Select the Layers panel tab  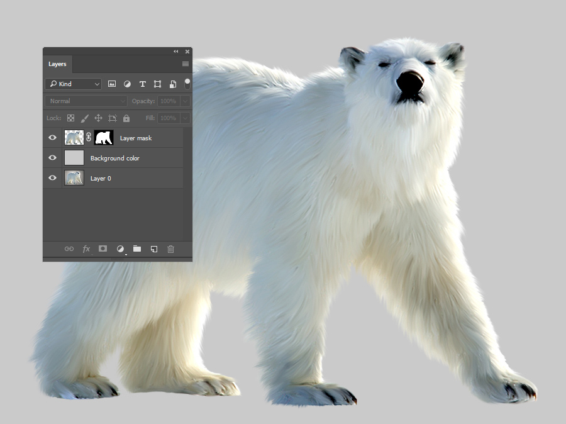coord(57,64)
